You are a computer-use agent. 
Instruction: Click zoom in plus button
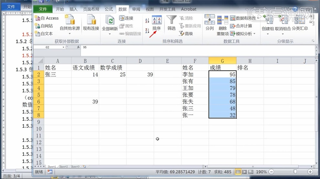click(310, 172)
